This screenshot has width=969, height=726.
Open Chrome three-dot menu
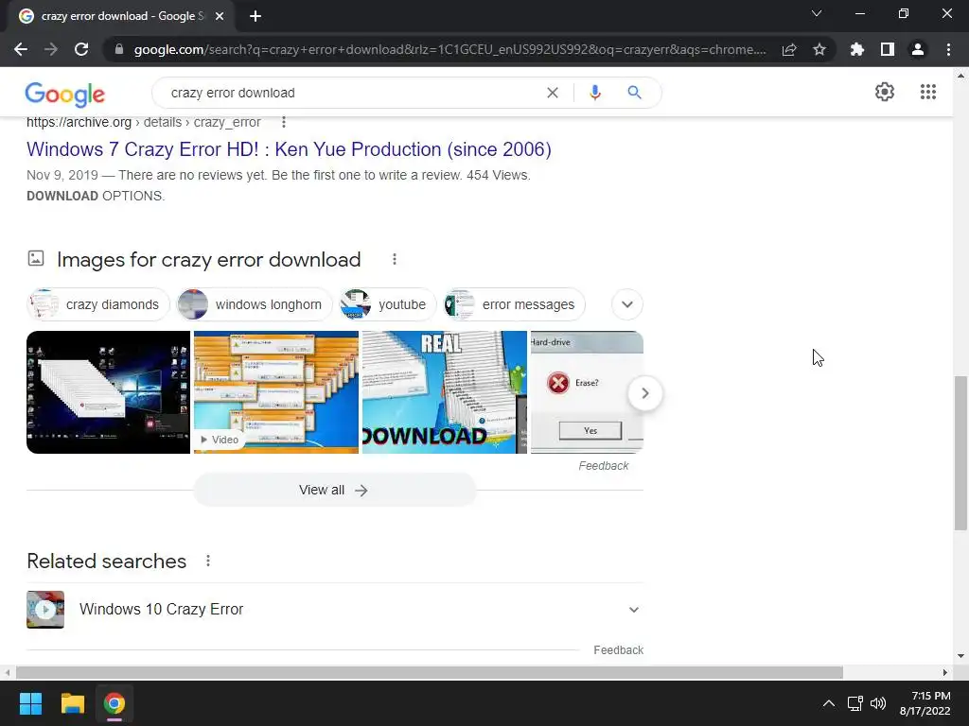pos(948,49)
